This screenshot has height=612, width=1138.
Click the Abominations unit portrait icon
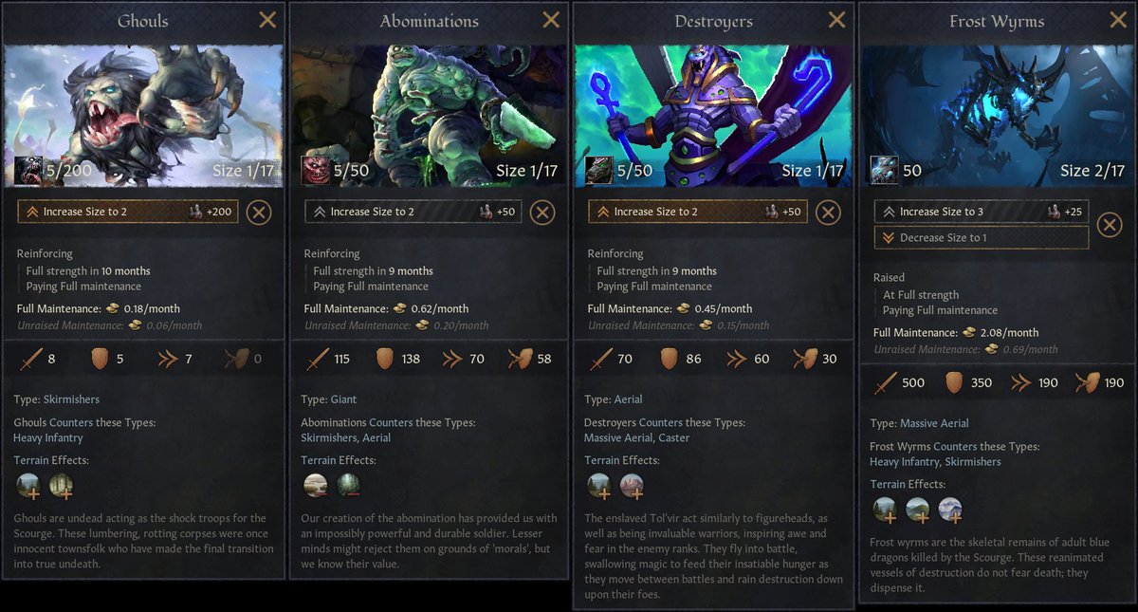point(315,170)
